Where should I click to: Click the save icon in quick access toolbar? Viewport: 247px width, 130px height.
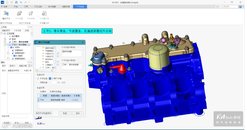click(16, 2)
